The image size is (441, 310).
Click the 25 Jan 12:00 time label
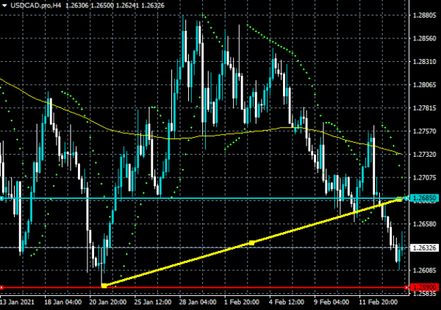tap(153, 302)
